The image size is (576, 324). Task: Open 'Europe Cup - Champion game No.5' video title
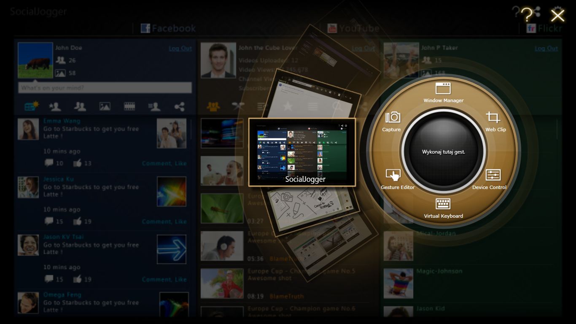coord(301,271)
